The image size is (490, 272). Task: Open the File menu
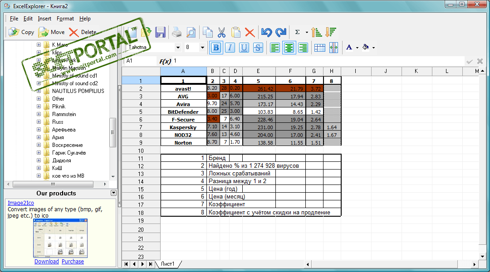pos(14,19)
